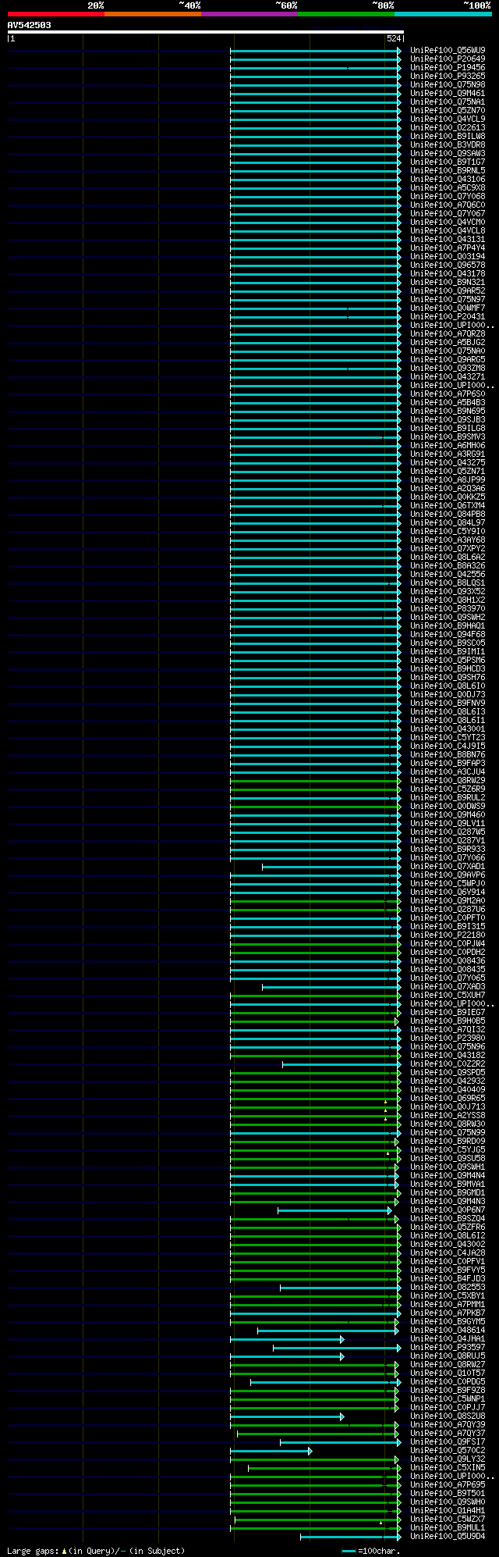
Task: Open hit UniRef100_A8JP99
Action: point(448,479)
